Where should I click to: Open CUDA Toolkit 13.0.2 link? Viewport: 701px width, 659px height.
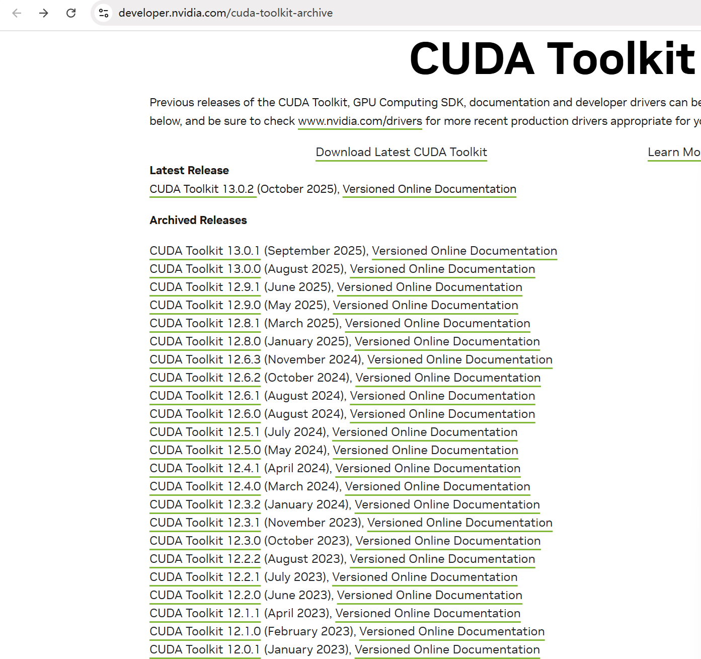click(203, 189)
